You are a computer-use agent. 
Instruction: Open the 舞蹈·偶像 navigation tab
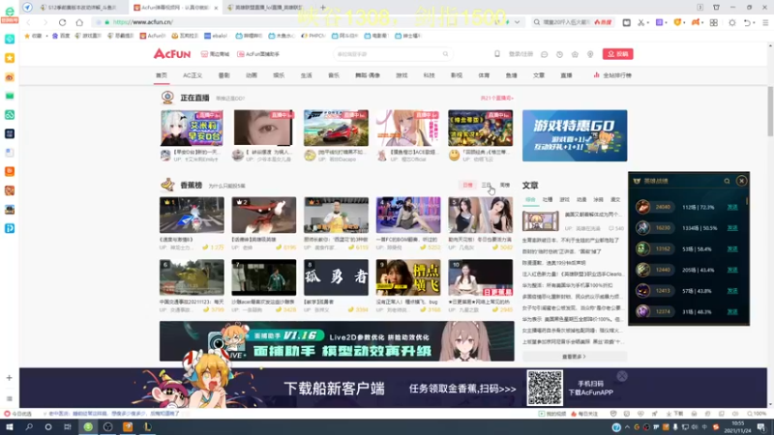(368, 75)
